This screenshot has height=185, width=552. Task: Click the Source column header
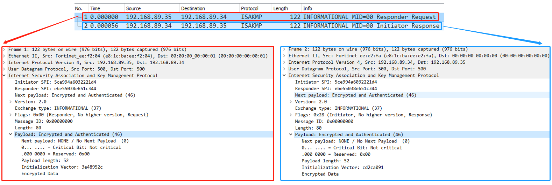133,8
